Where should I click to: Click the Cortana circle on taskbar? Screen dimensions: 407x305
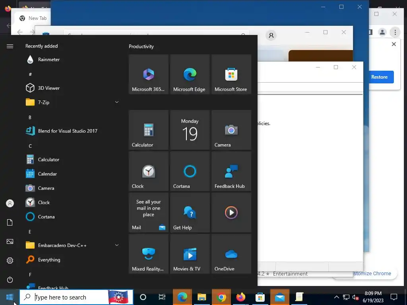point(143,297)
